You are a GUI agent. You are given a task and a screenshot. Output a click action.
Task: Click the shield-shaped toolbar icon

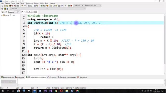[x=47, y=6]
